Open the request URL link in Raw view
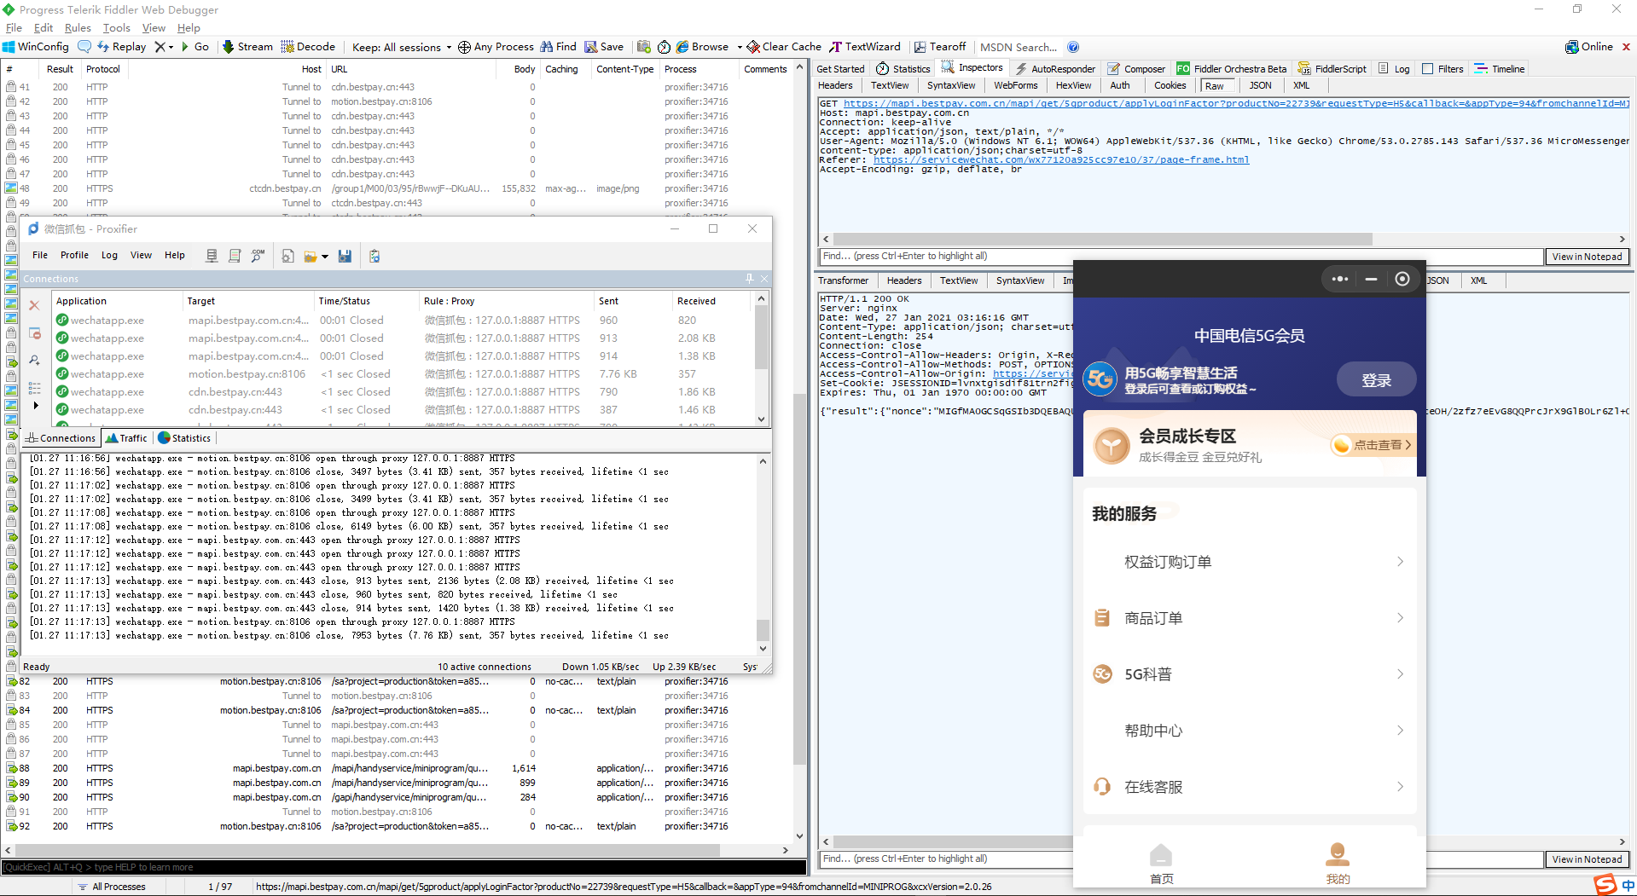 pyautogui.click(x=1237, y=103)
